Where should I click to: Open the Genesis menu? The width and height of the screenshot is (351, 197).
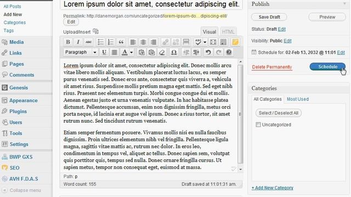tap(19, 88)
